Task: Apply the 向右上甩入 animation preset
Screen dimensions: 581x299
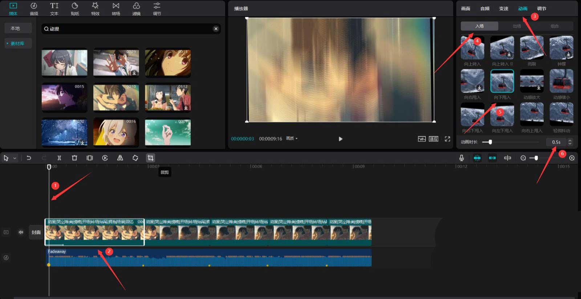Action: pyautogui.click(x=532, y=115)
